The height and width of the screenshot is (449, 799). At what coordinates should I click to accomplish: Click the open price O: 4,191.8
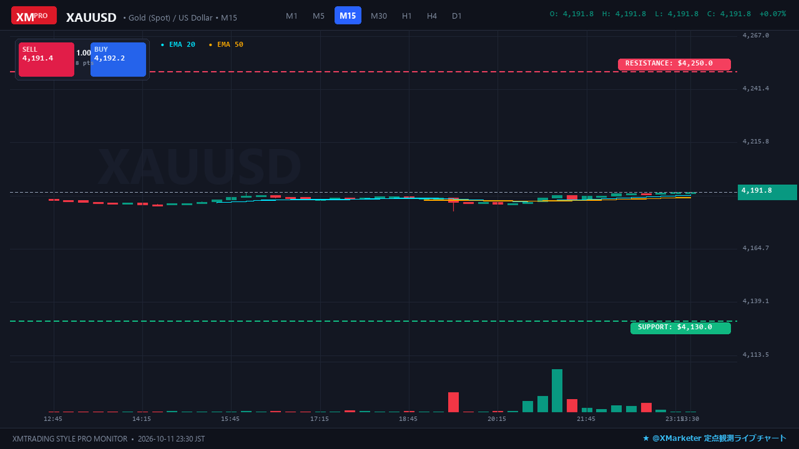571,14
